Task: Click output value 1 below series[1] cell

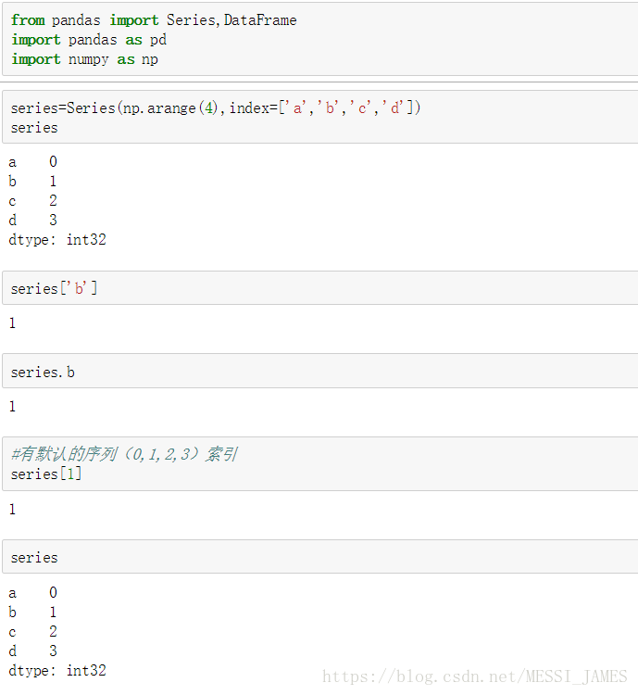Action: 12,510
